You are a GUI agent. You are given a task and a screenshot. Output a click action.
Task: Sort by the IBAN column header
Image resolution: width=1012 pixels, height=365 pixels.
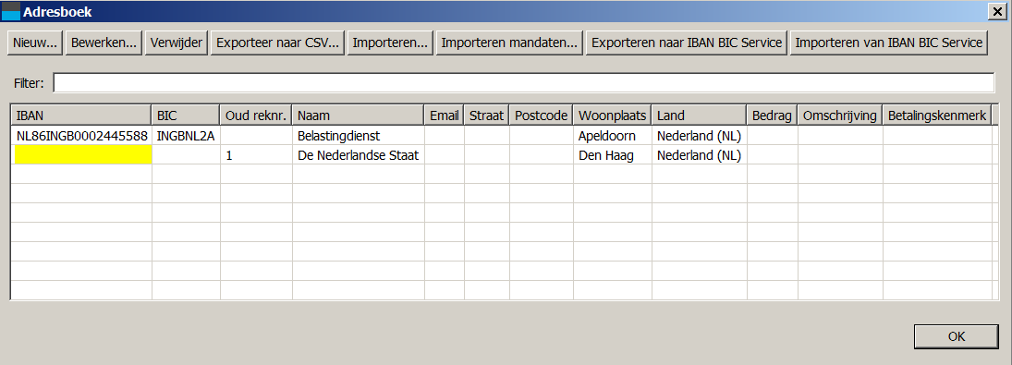tap(81, 116)
